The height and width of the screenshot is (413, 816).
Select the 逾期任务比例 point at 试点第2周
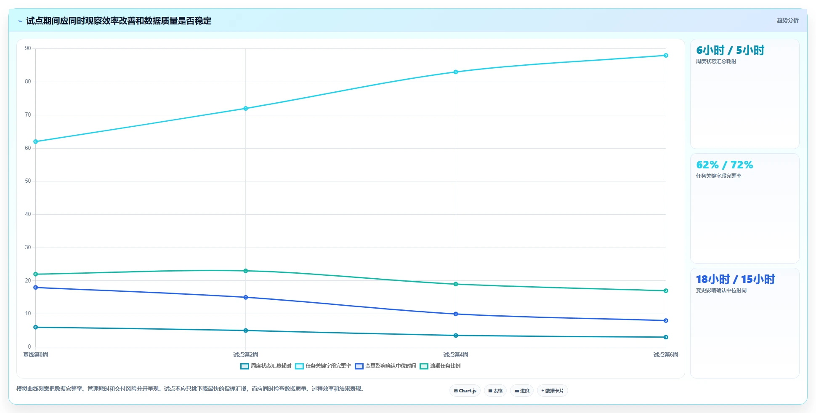[246, 271]
